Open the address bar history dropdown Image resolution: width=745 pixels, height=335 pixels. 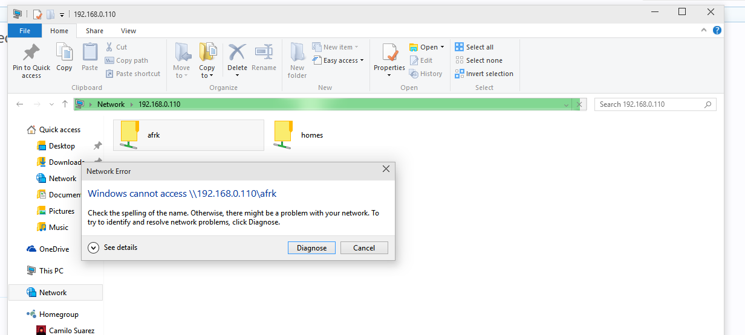567,105
